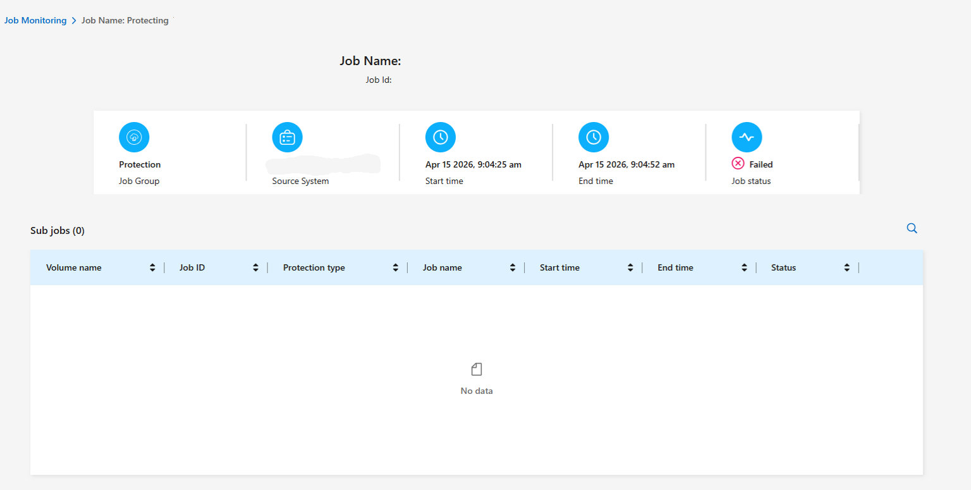Click the Job Name: page heading
This screenshot has height=490, width=971.
tap(370, 61)
